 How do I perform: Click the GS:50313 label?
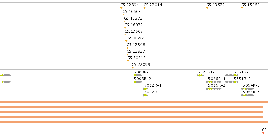136,58
